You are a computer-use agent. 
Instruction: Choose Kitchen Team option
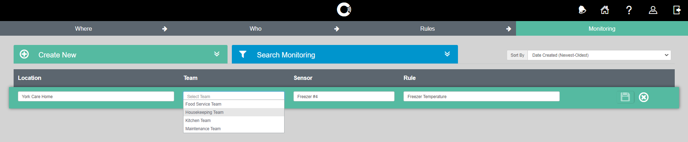[x=234, y=121]
